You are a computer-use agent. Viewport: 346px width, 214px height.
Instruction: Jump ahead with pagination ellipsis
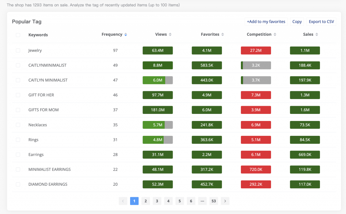click(202, 201)
